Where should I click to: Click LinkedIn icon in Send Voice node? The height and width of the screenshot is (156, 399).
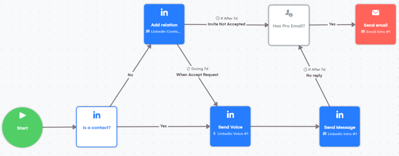pos(230,115)
